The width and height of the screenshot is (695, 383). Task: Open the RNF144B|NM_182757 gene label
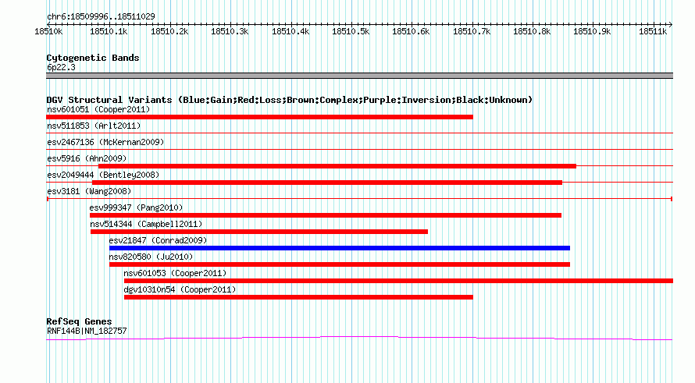click(87, 331)
